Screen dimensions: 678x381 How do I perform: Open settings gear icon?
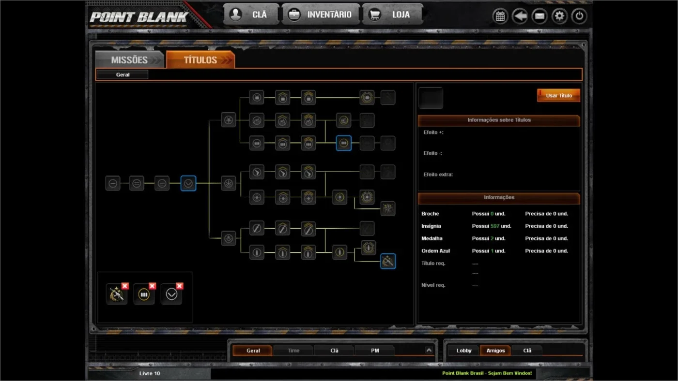click(x=559, y=16)
